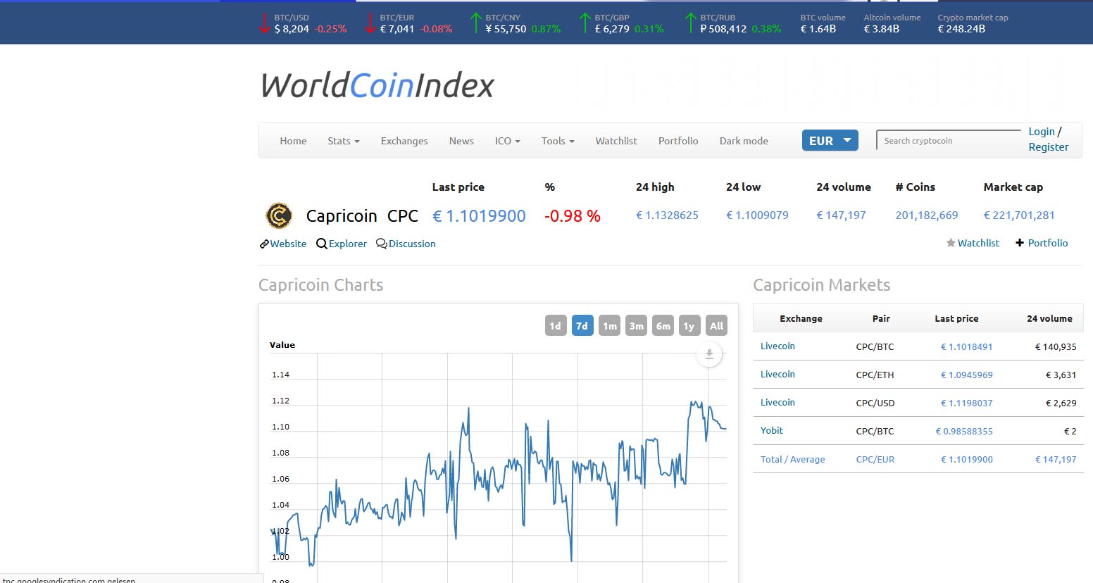The width and height of the screenshot is (1093, 583).
Task: Click the Watchlist star icon
Action: (951, 243)
